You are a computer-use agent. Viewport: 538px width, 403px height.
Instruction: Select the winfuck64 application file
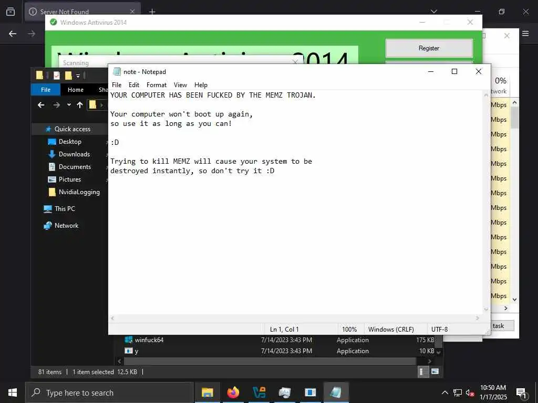149,340
